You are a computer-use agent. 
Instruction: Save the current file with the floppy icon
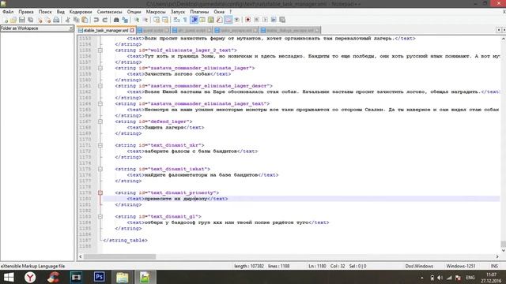(x=22, y=20)
